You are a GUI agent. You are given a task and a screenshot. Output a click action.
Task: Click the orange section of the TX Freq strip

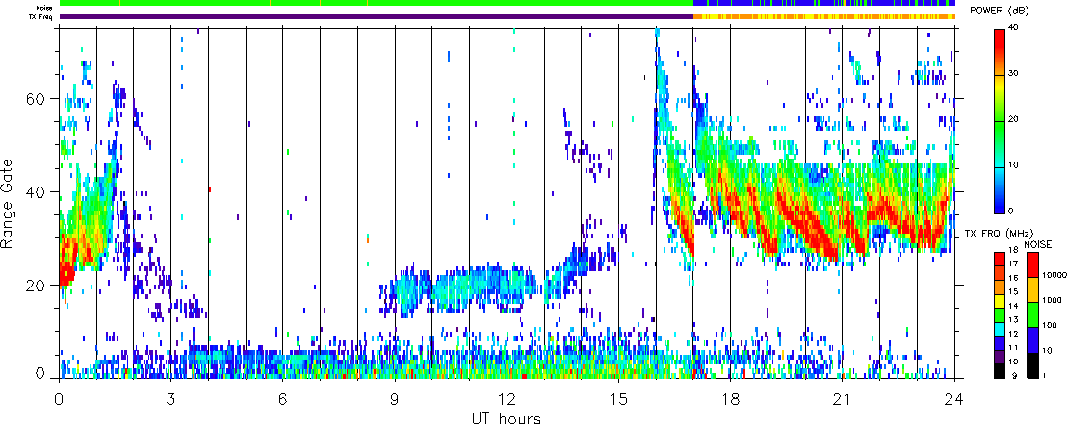[819, 17]
